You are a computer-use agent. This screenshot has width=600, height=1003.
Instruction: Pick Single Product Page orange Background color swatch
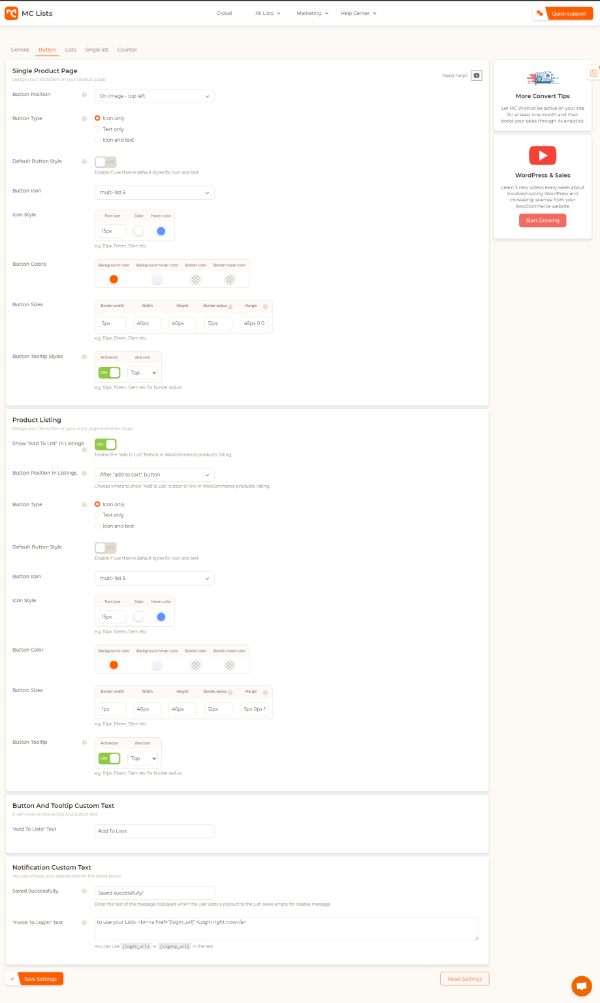[x=114, y=279]
